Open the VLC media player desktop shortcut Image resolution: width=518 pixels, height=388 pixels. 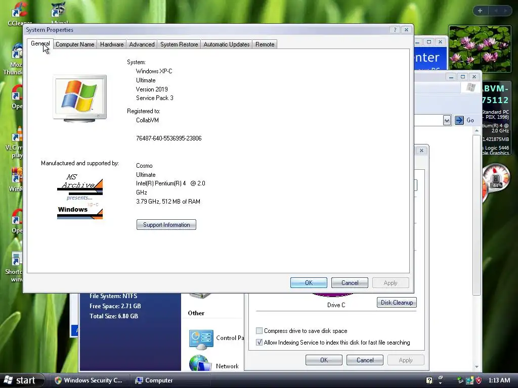tap(15, 143)
